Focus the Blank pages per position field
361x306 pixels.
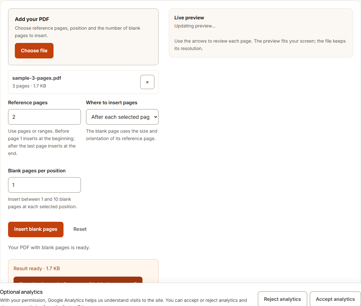[44, 185]
